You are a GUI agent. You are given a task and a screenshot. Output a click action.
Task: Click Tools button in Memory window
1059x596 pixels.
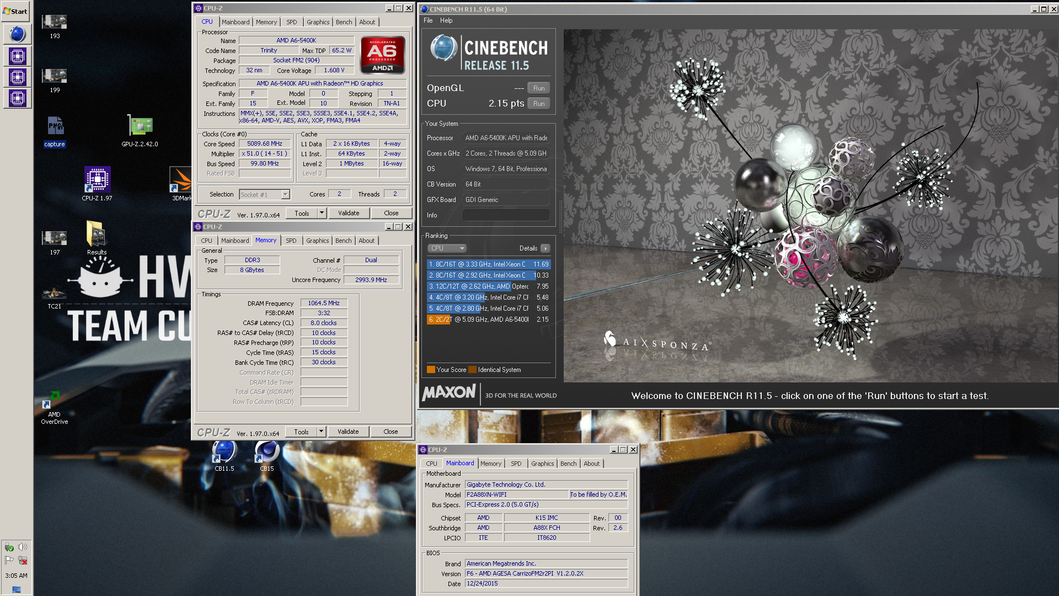301,432
